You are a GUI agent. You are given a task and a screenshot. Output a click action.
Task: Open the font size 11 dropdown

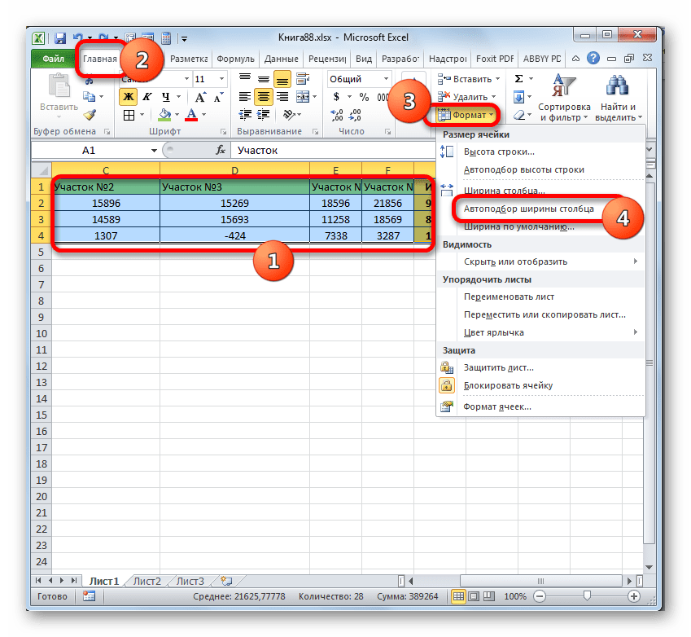click(x=221, y=79)
